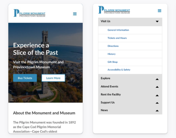176x138 pixels.
Task: Select Visit Us menu heading
Action: tap(105, 21)
